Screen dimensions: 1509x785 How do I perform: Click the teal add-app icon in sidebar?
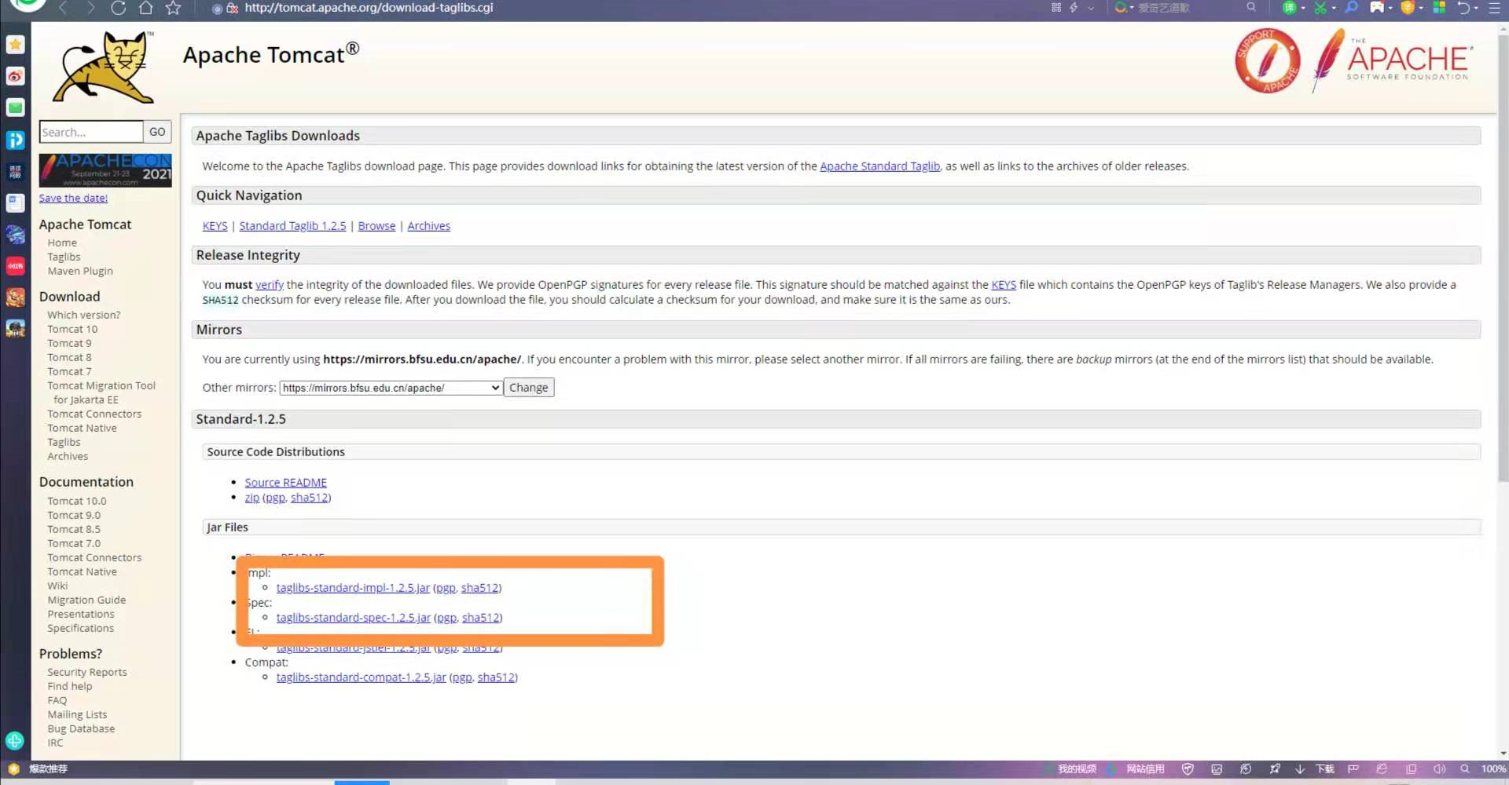point(14,740)
